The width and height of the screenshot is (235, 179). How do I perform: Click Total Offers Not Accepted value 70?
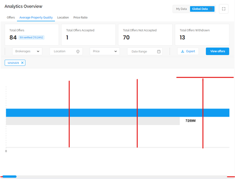[x=126, y=38]
